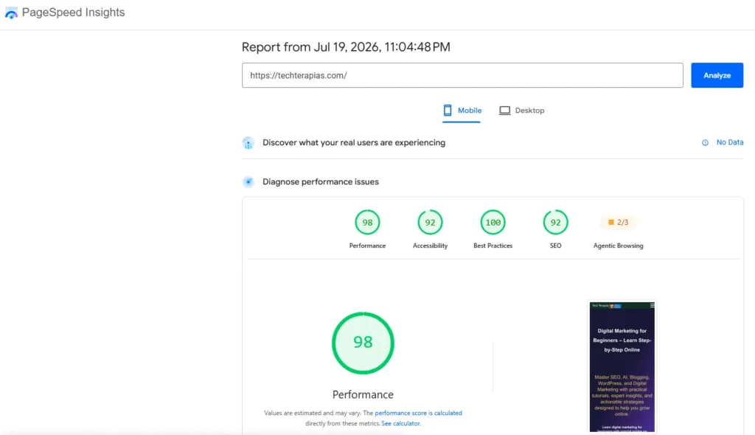Viewport: 755px width, 435px height.
Task: Click the PageSpeed Insights title text
Action: pyautogui.click(x=73, y=13)
